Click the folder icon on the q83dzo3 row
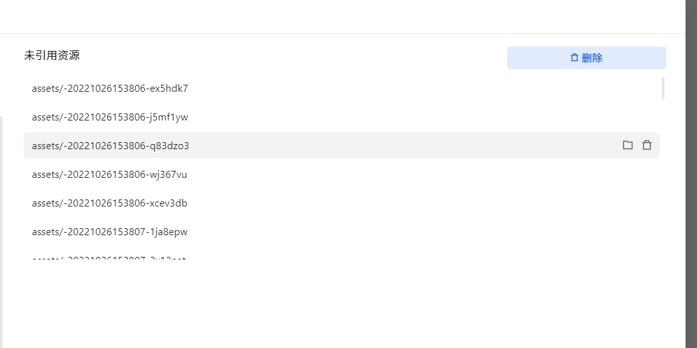This screenshot has height=348, width=697. (627, 145)
